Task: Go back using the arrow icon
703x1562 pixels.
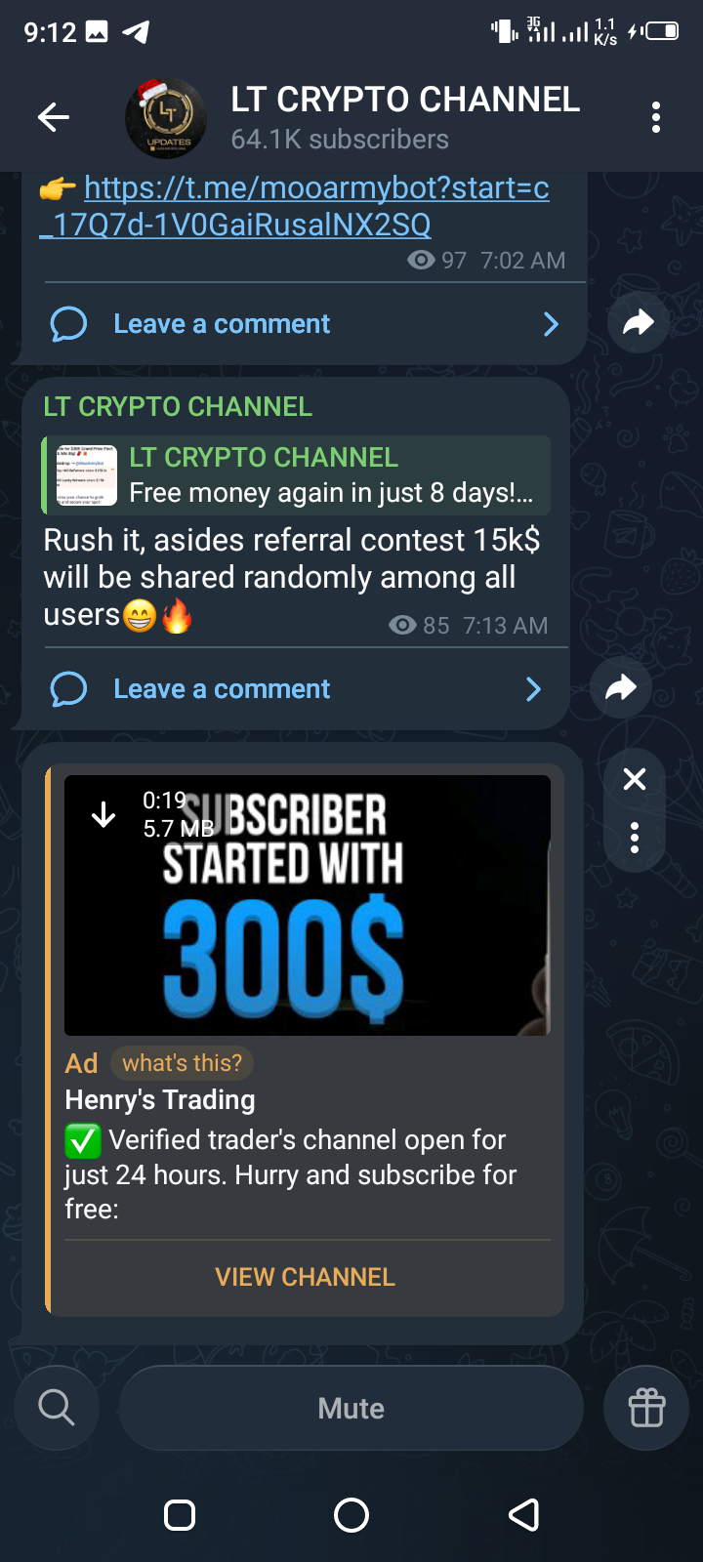Action: 54,118
